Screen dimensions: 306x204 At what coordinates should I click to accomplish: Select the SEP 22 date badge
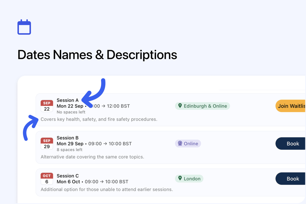47,106
